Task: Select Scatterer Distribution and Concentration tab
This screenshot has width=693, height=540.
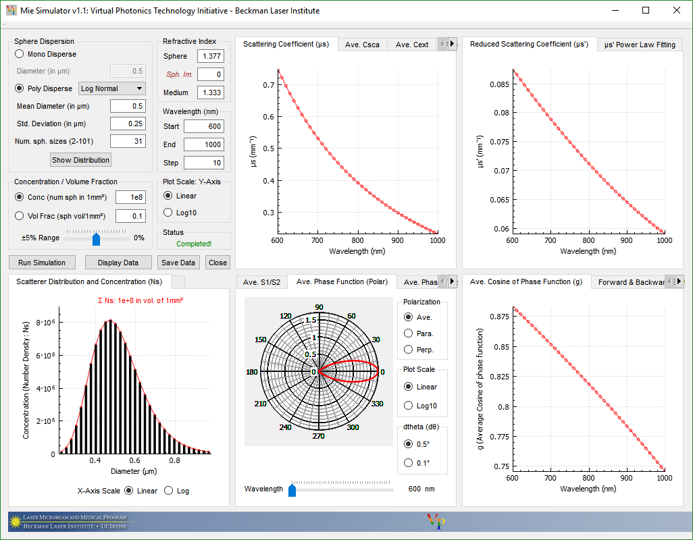Action: pos(89,281)
